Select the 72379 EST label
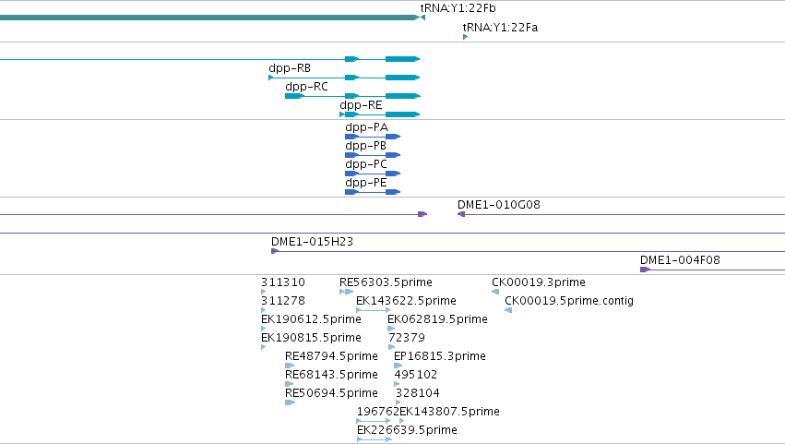Screen dimensions: 785x444 click(x=407, y=338)
